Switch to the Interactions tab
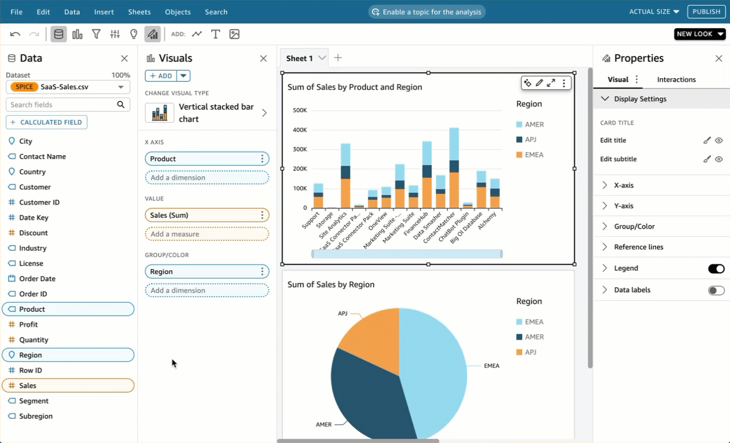Image resolution: width=730 pixels, height=443 pixels. point(676,79)
